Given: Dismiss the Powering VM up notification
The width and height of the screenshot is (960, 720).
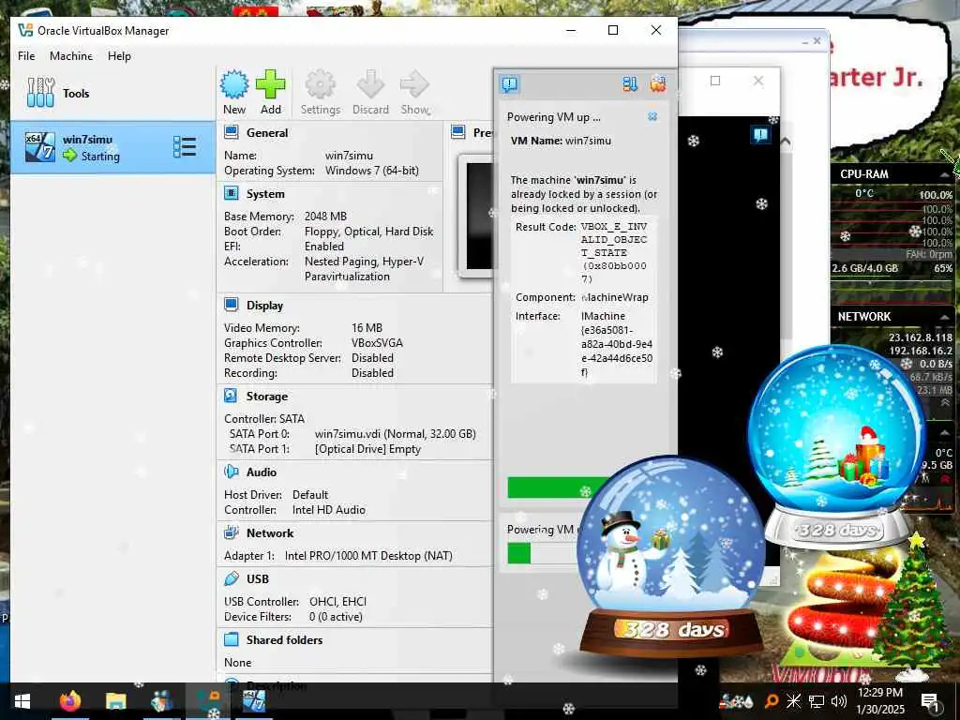Looking at the screenshot, I should coord(652,116).
